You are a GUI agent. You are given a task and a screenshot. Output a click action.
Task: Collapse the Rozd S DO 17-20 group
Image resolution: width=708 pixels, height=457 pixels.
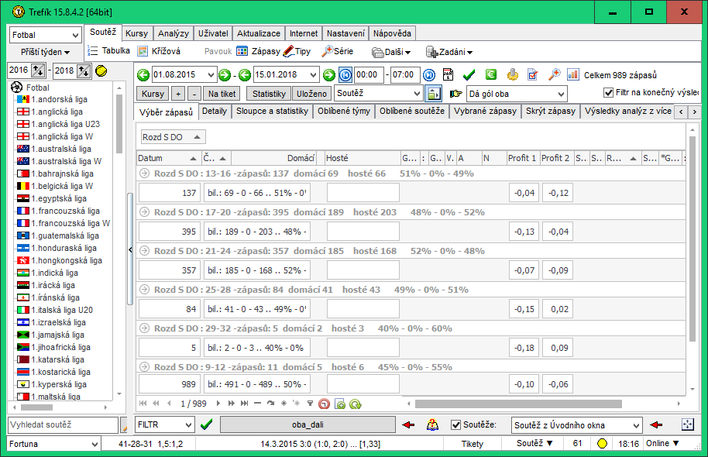coord(144,212)
